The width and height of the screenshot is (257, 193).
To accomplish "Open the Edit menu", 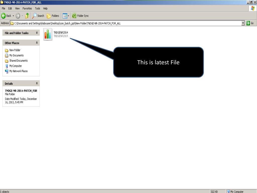I will (x=10, y=8).
